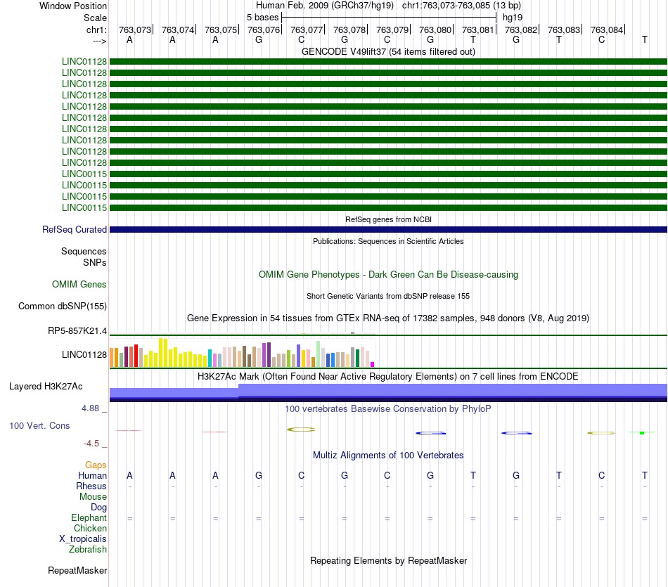
Task: Click the RepeatMasker track label
Action: pos(77,570)
